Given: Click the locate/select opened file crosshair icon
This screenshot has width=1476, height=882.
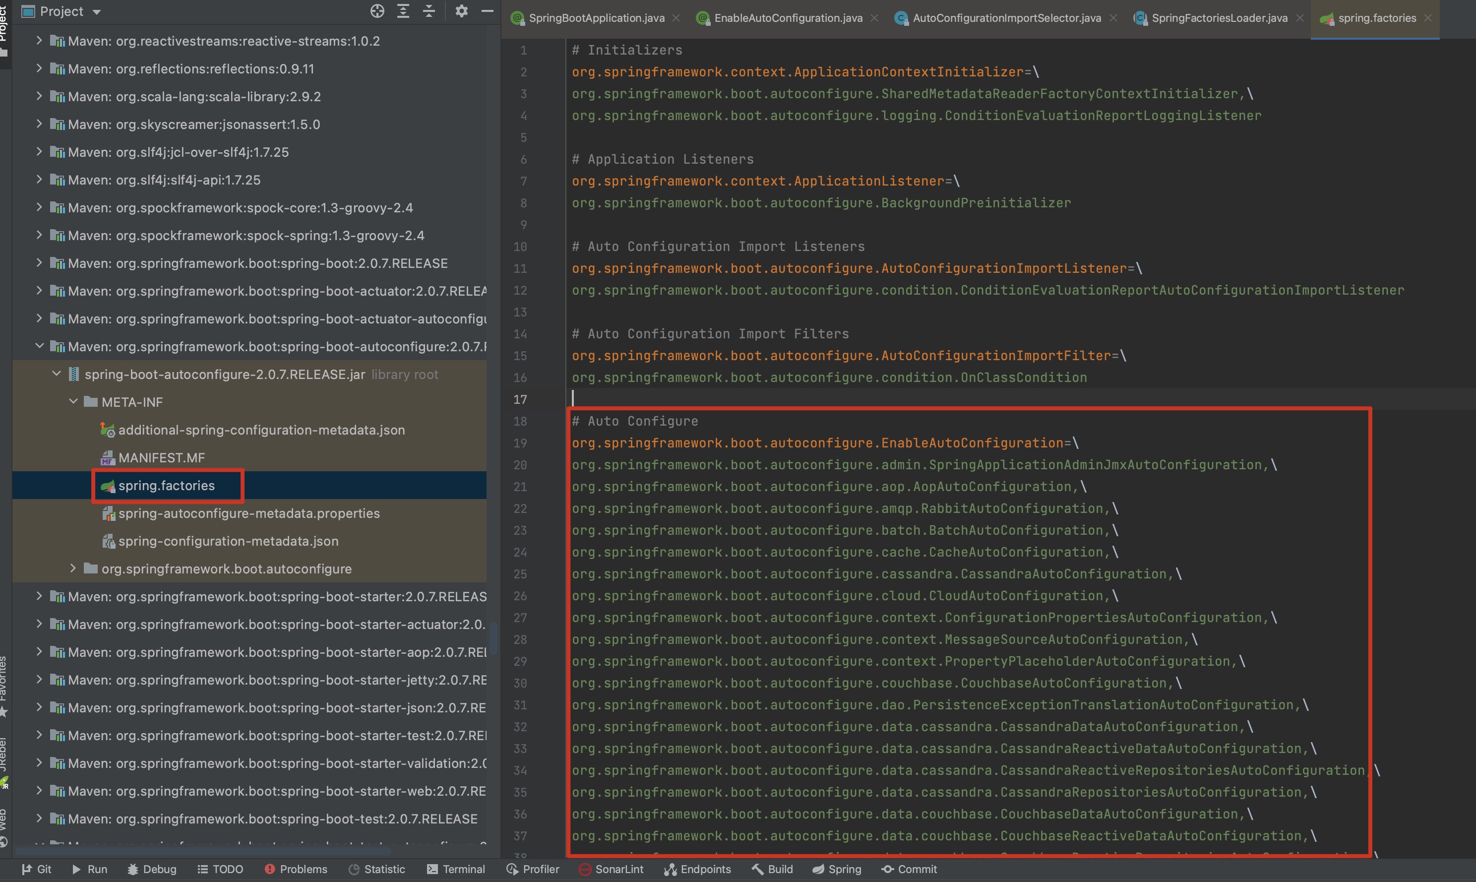Looking at the screenshot, I should click(377, 11).
